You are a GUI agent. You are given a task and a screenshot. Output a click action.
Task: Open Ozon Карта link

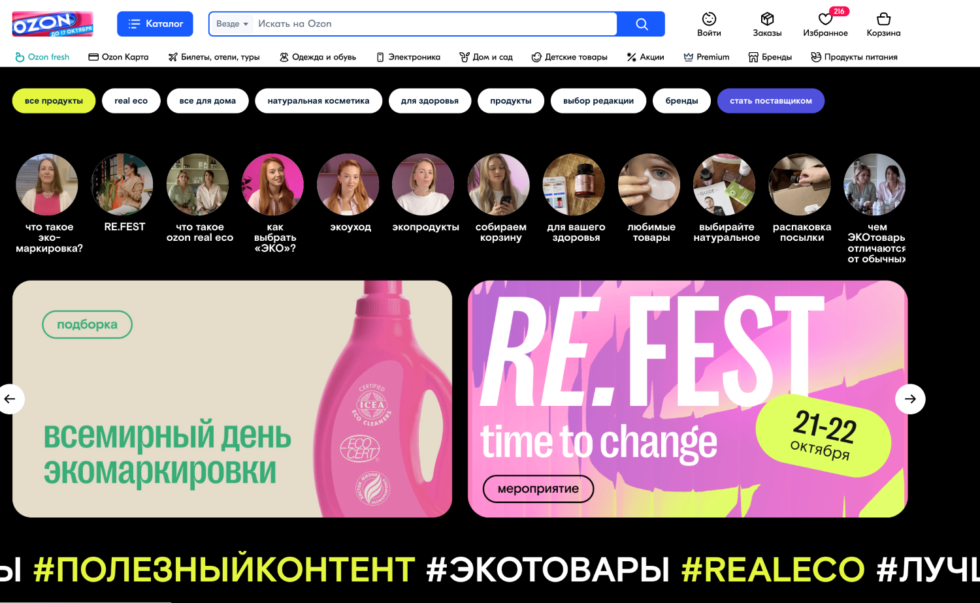118,57
